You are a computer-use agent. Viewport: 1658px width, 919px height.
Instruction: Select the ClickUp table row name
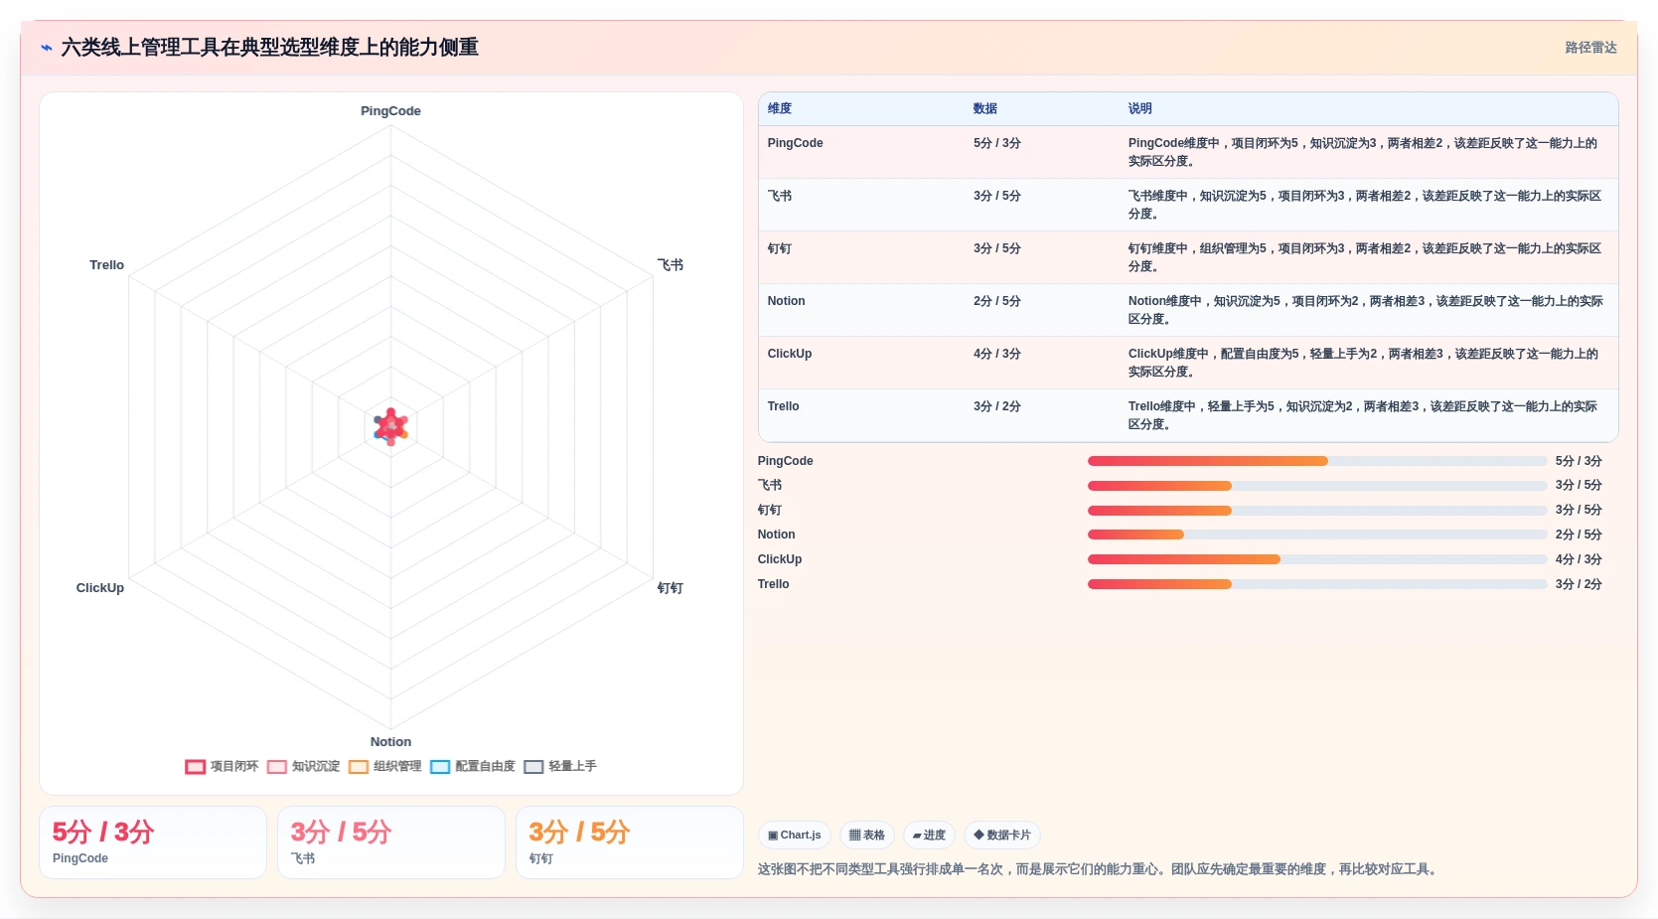(790, 354)
